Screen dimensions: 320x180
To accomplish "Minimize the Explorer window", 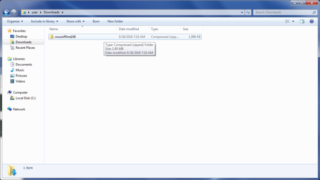I will point(295,2).
